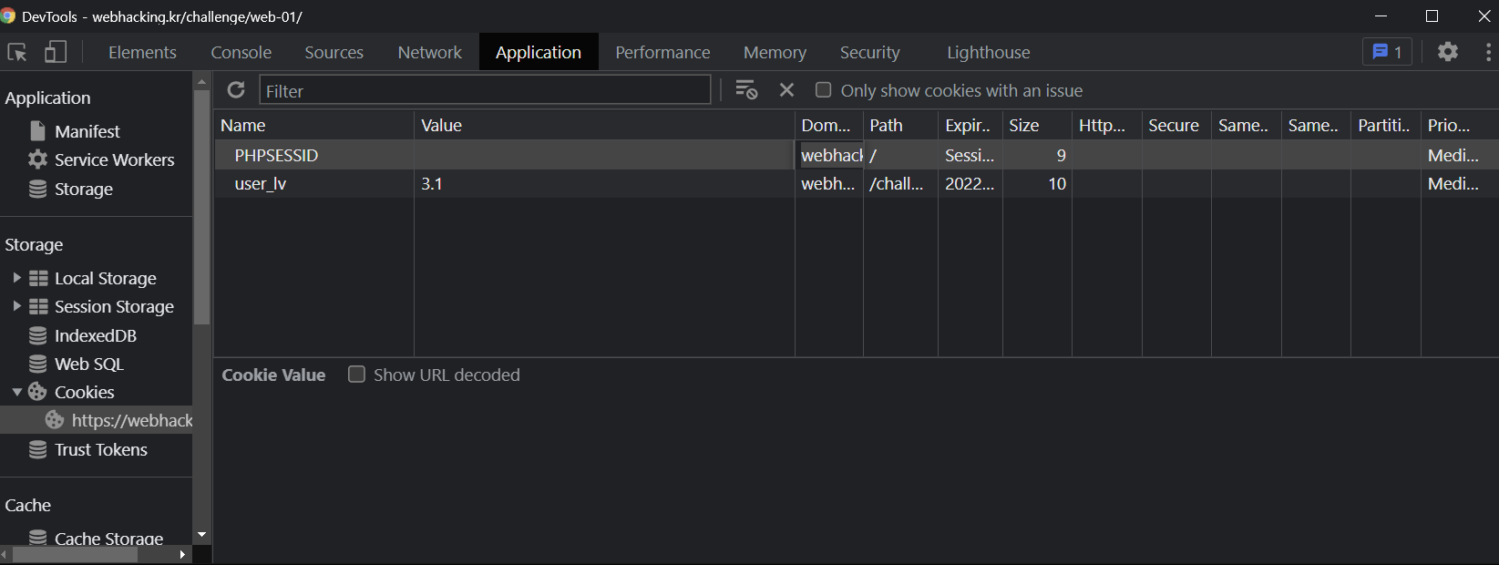Viewport: 1499px width, 565px height.
Task: Click the PHPSESSID Sessi... expiry cell
Action: tap(970, 155)
